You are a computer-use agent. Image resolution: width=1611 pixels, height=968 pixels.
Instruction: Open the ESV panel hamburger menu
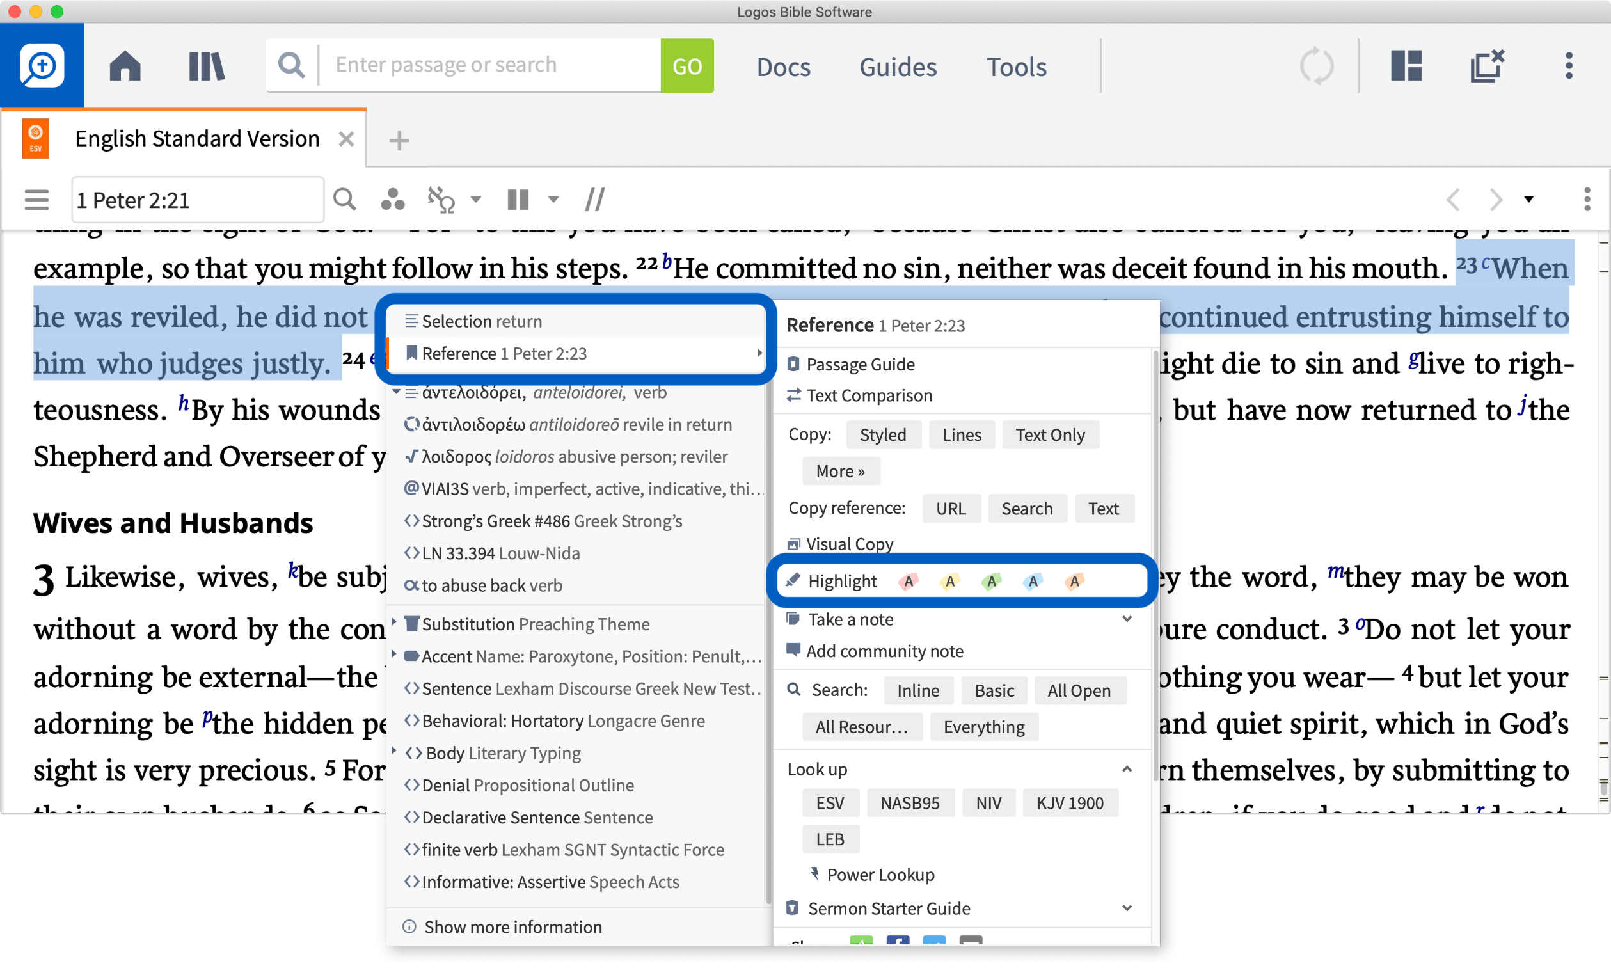pos(36,200)
